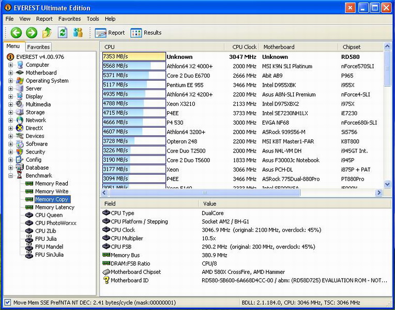Toggle the checkbox in the status bar
Viewport: 395px width, 310px height.
8,302
